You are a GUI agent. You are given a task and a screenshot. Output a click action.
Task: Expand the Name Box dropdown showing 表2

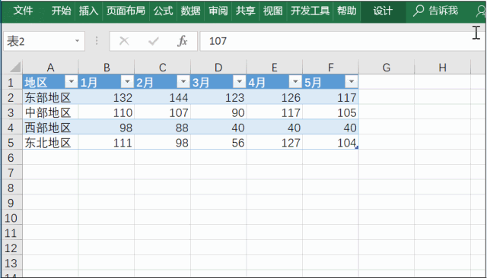click(77, 41)
